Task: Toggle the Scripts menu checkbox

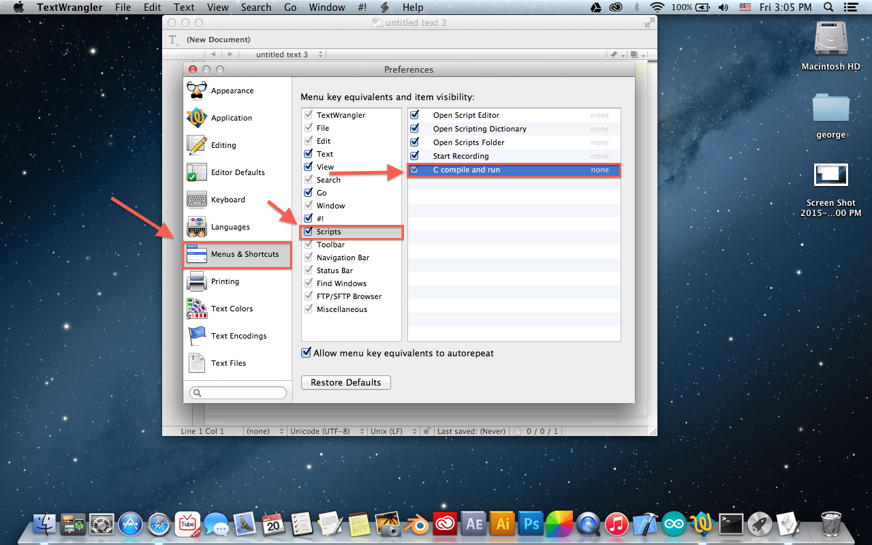Action: (309, 231)
